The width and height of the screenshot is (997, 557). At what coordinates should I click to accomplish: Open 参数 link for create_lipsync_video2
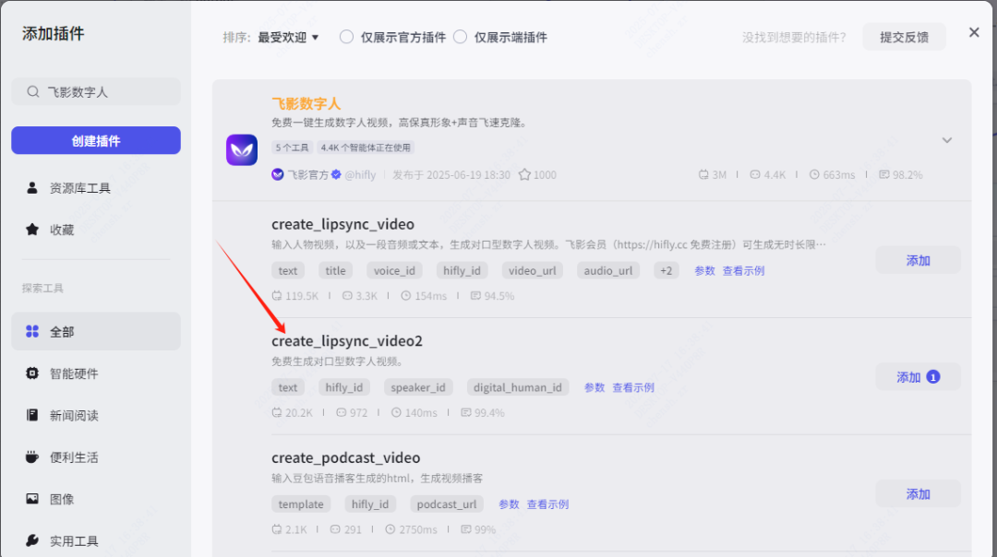click(595, 387)
